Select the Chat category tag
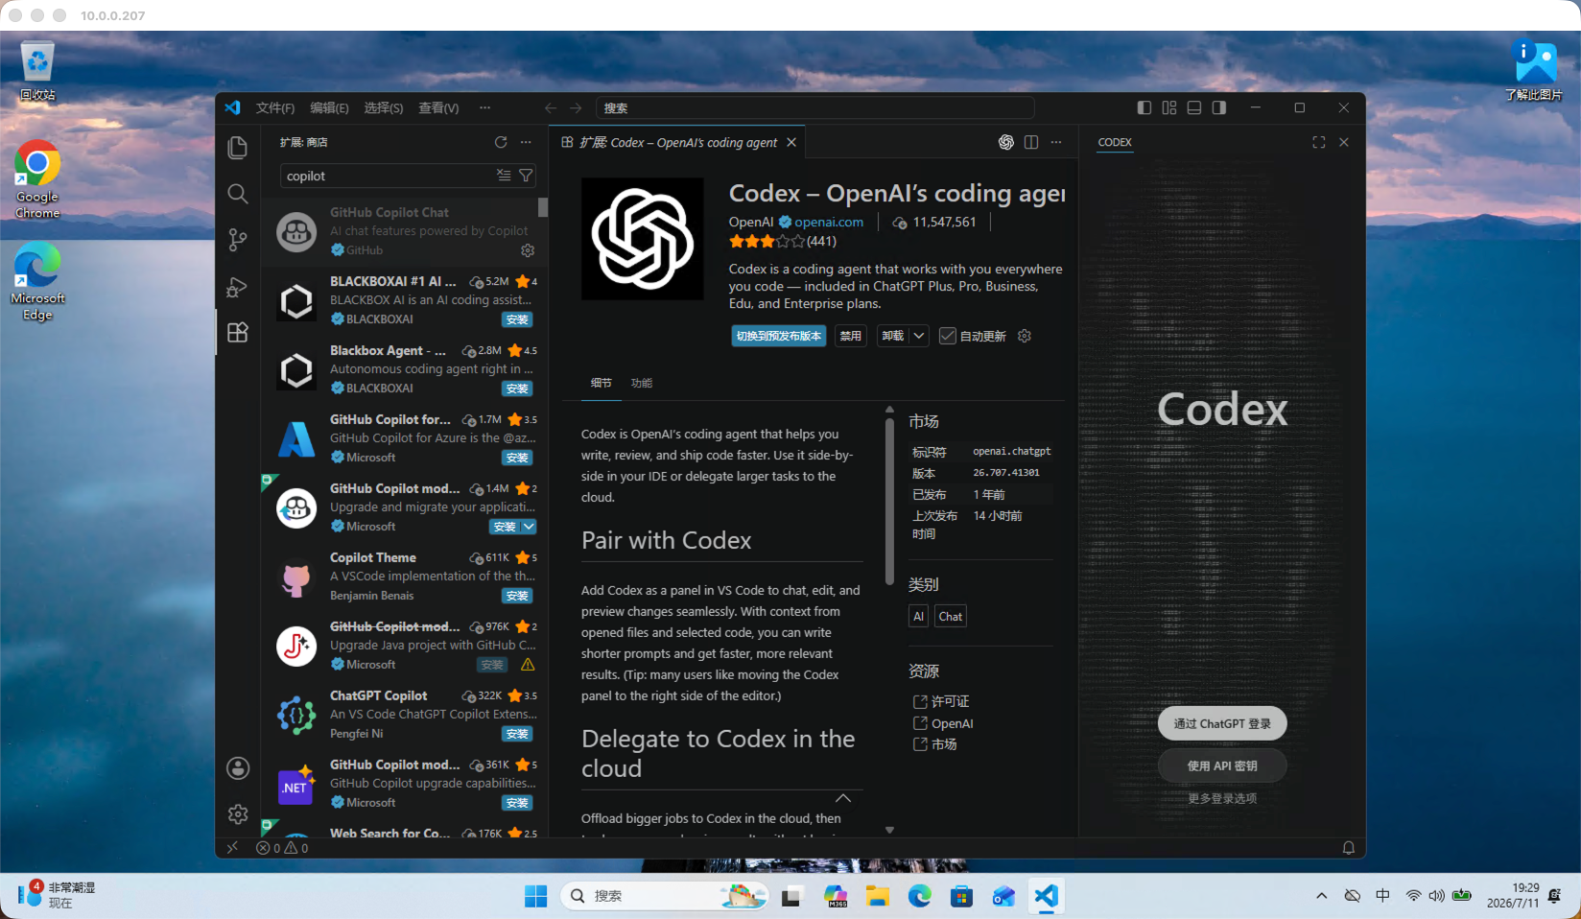Image resolution: width=1581 pixels, height=919 pixels. pyautogui.click(x=951, y=616)
